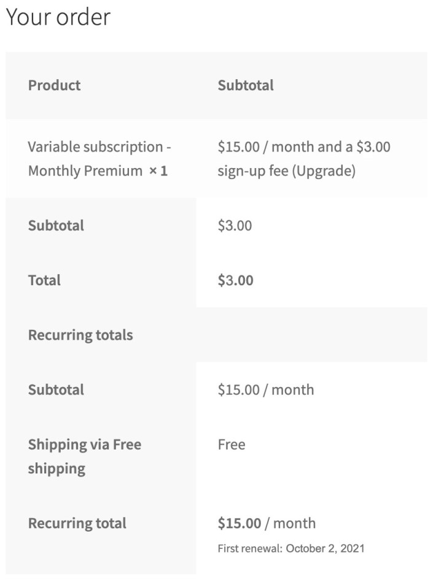This screenshot has width=436, height=582.
Task: Click the Subtotal column header beside Product
Action: pyautogui.click(x=246, y=85)
